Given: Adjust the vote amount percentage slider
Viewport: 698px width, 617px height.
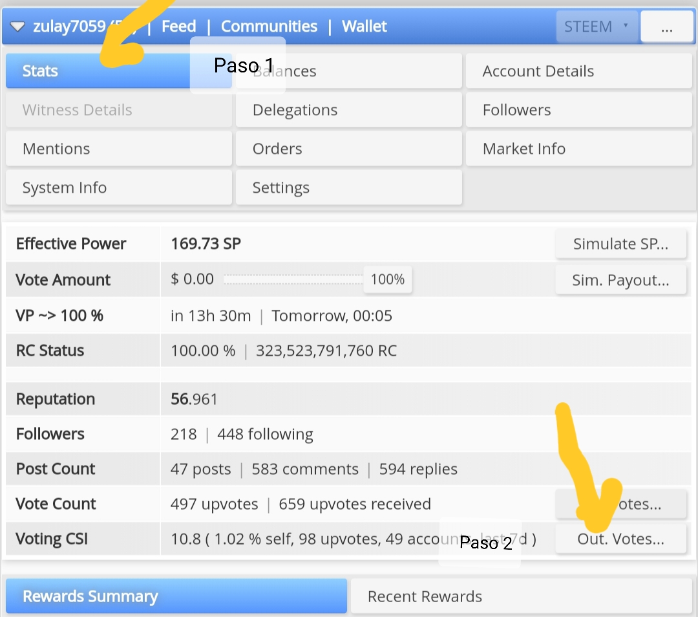Looking at the screenshot, I should point(293,279).
